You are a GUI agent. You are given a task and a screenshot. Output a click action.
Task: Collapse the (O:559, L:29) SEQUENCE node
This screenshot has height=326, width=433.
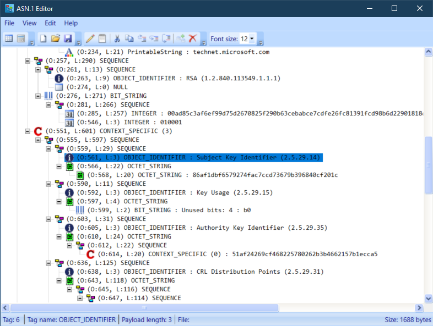48,149
